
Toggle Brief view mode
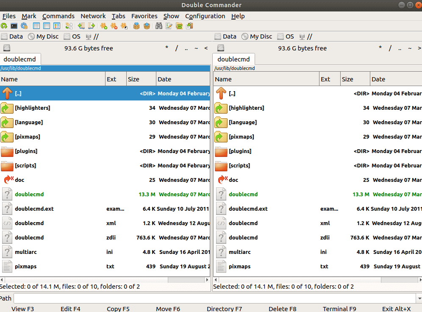[36, 26]
